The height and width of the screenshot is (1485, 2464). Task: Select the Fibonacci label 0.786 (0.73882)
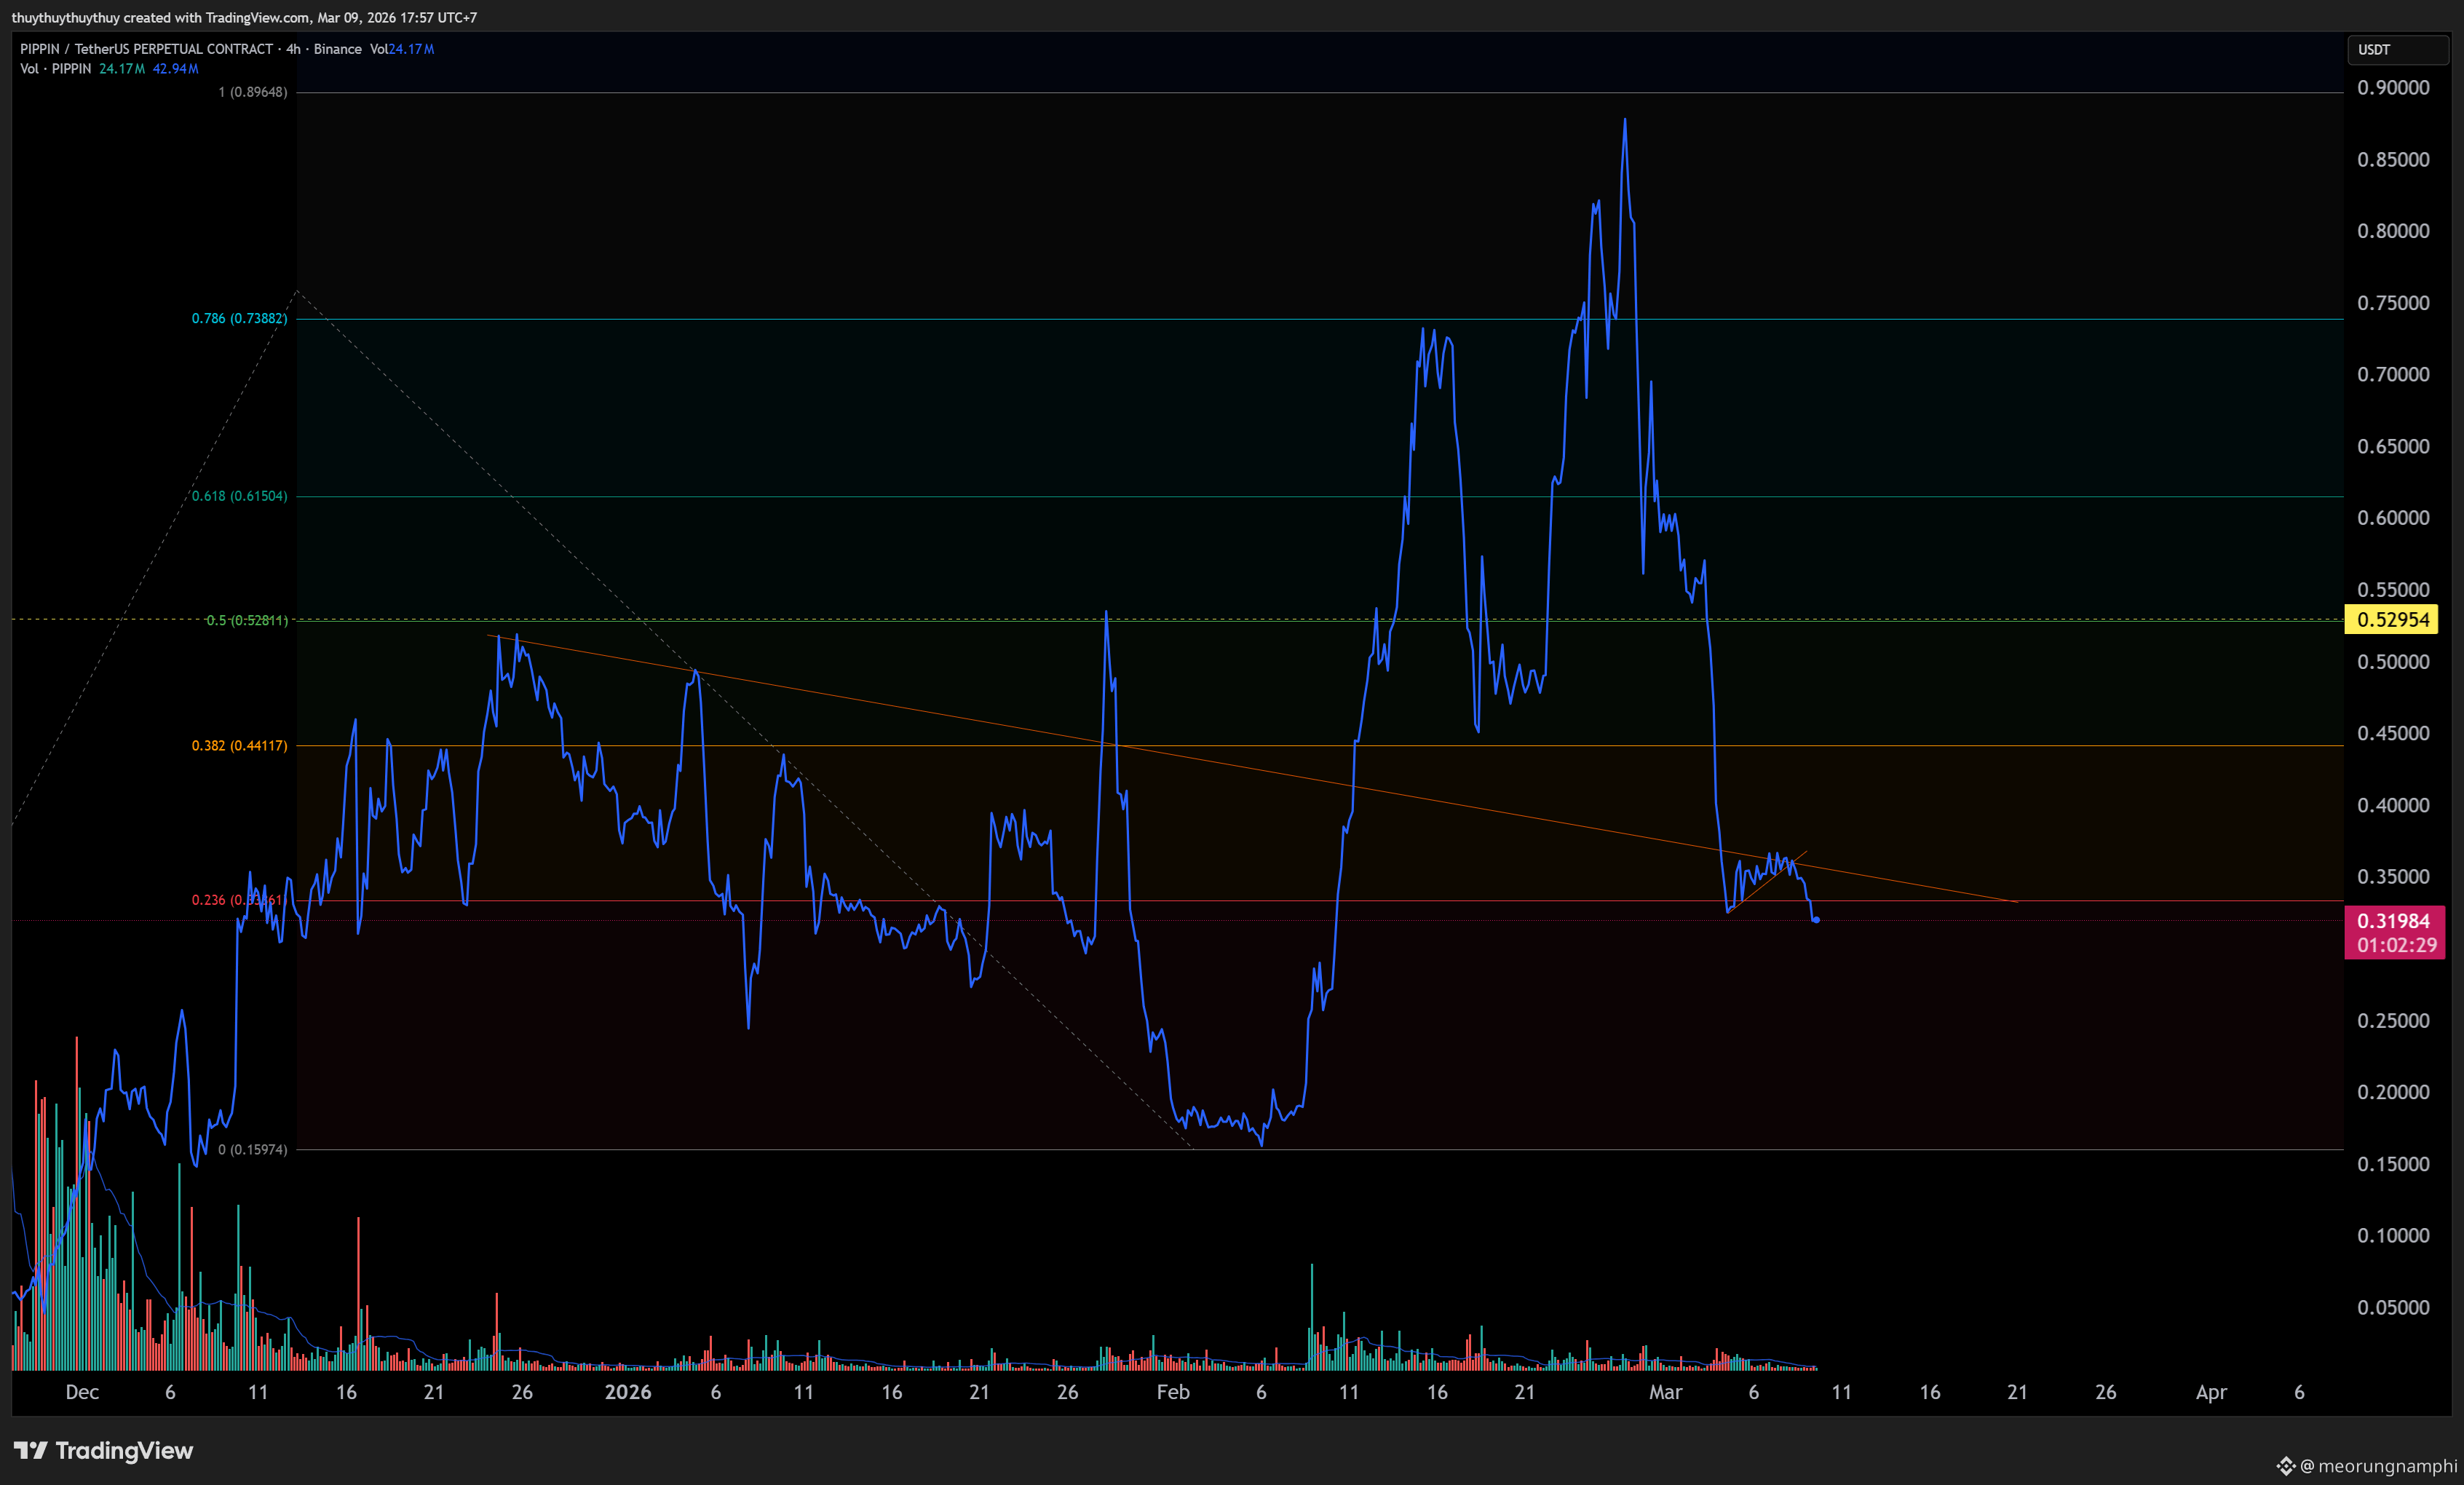[239, 318]
